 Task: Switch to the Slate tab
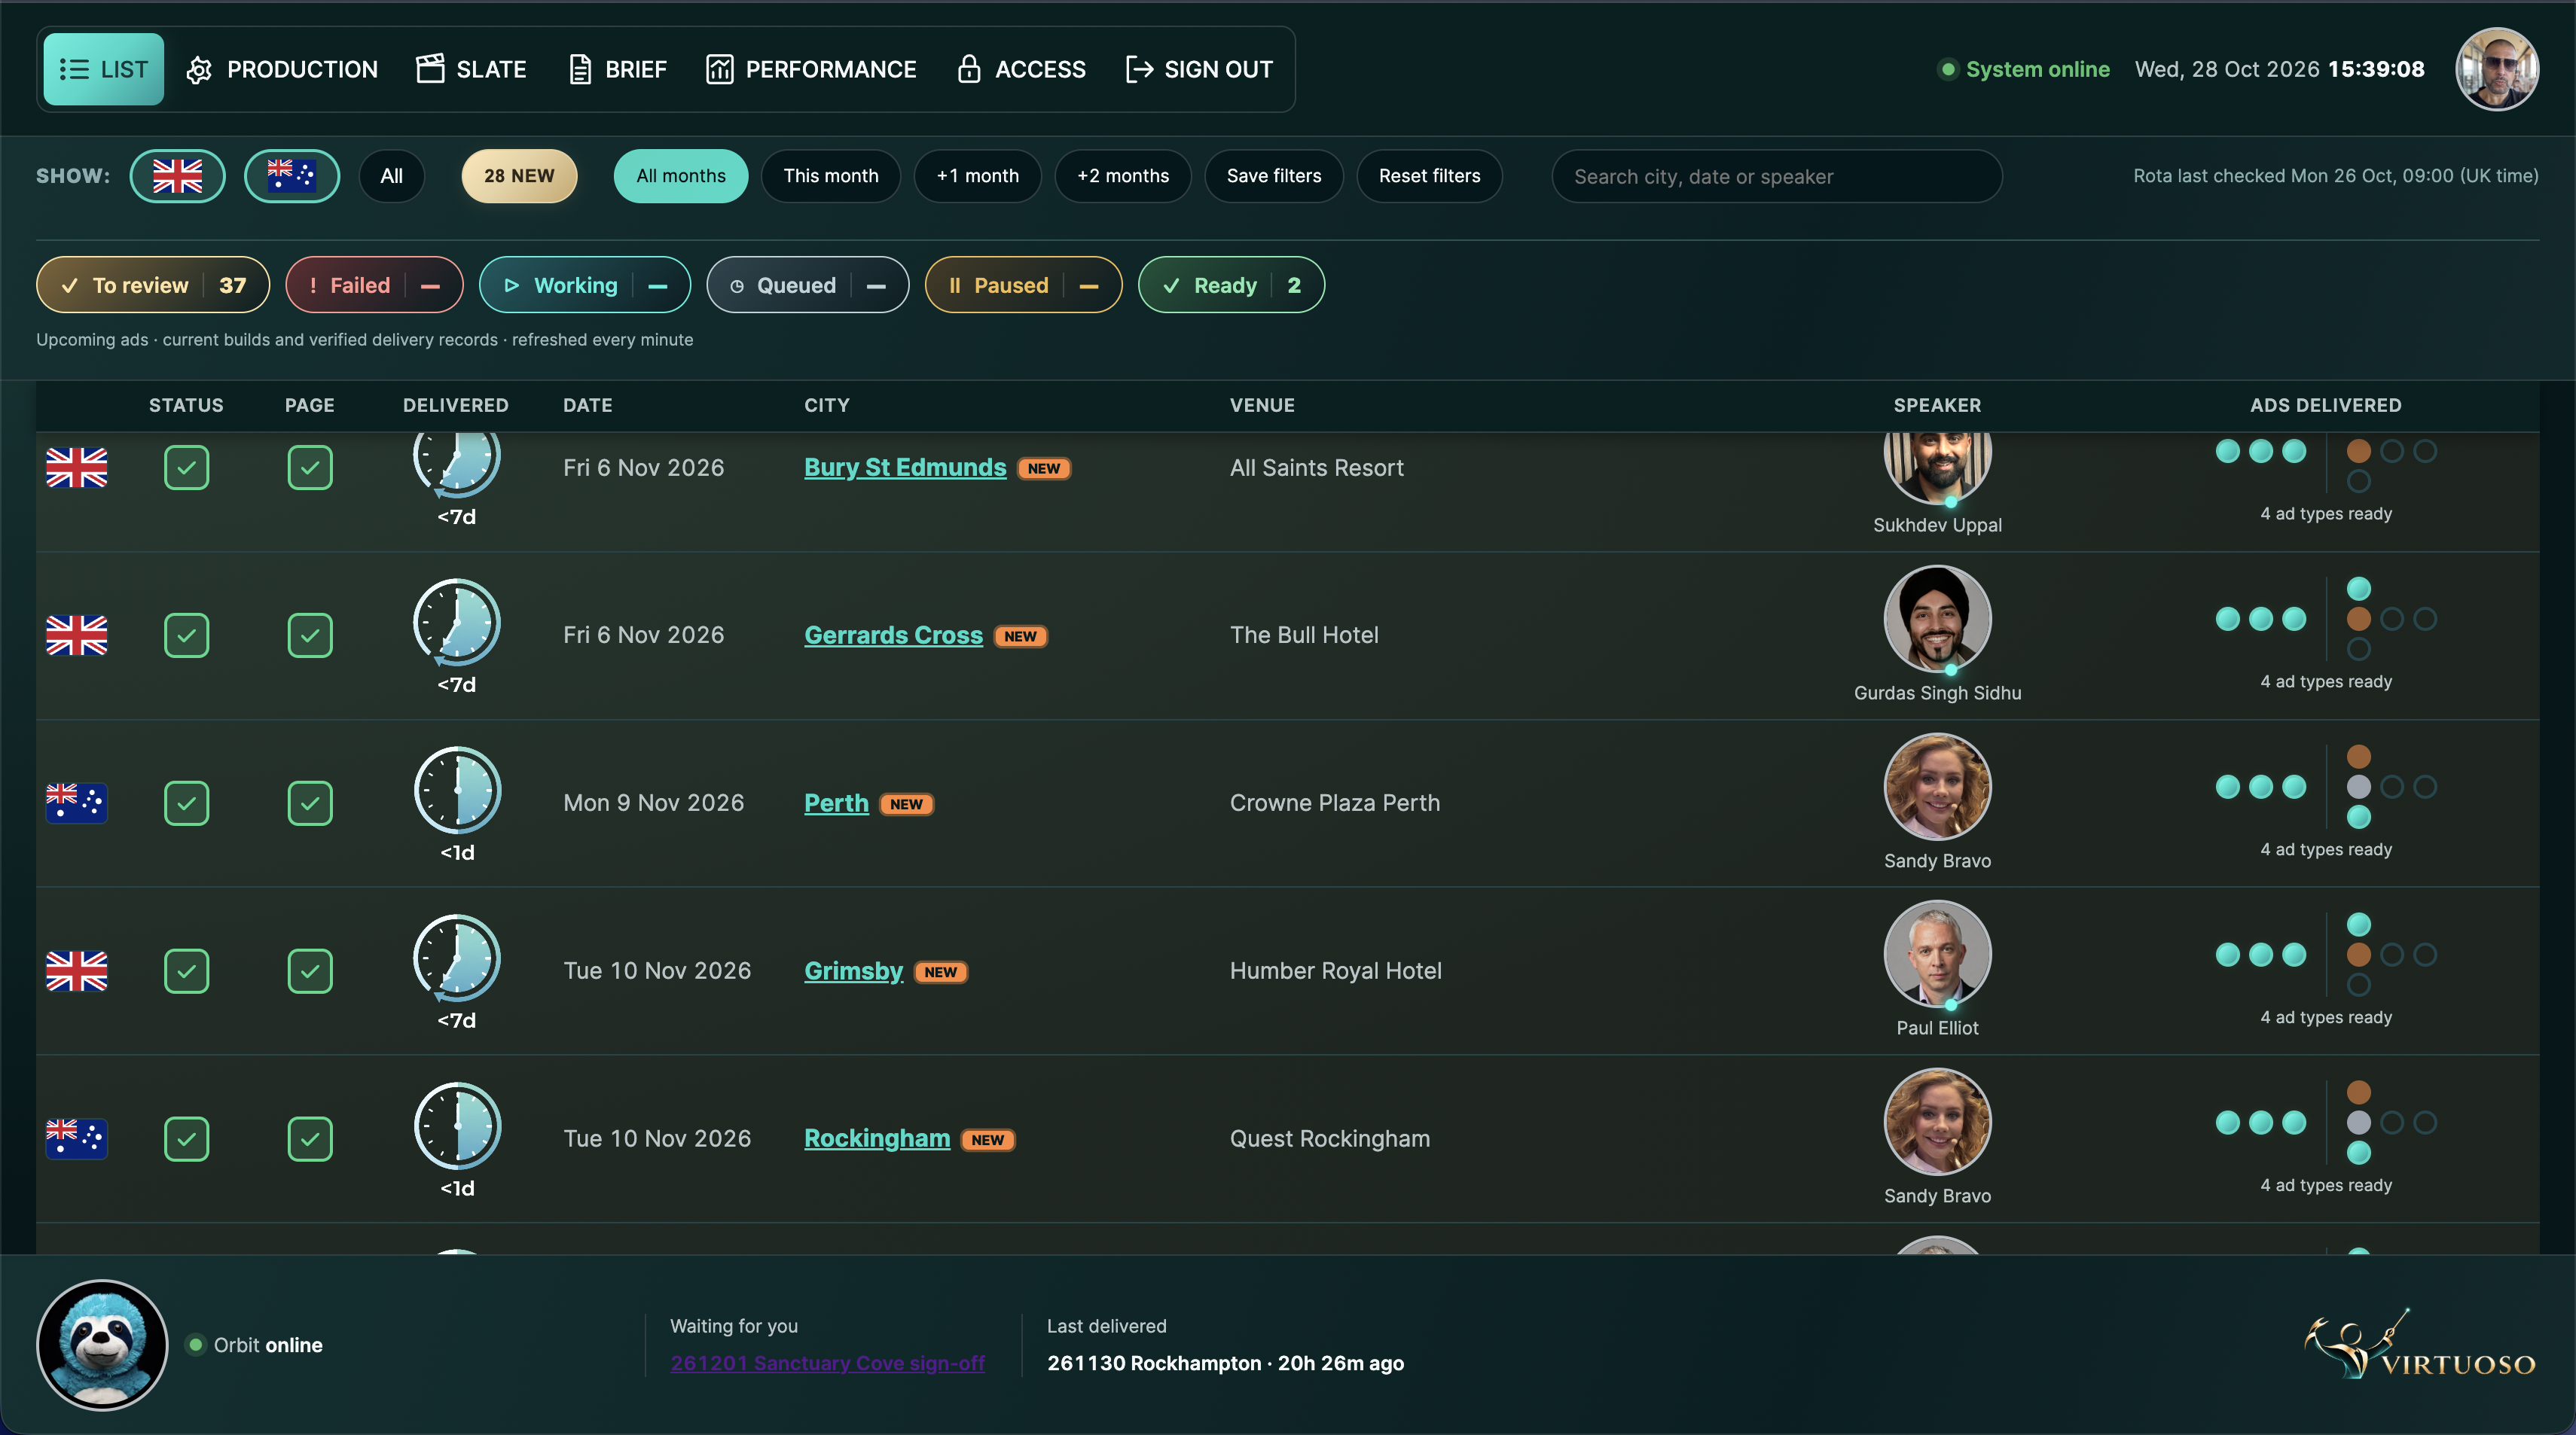(x=471, y=69)
